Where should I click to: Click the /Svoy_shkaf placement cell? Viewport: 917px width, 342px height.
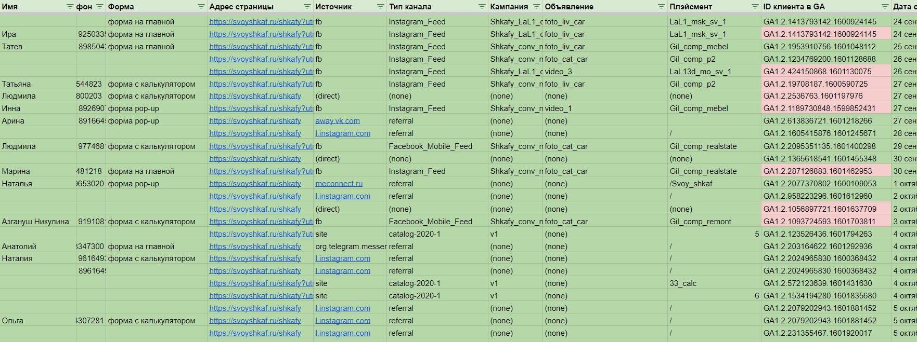pos(691,184)
